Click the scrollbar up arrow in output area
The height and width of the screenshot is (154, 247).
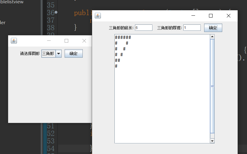[212, 37]
